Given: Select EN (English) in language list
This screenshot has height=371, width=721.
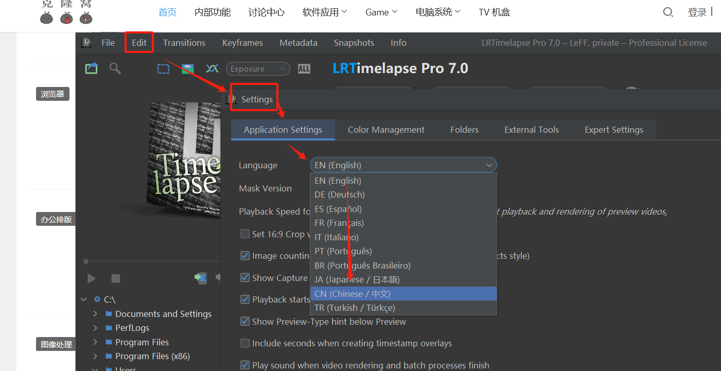Looking at the screenshot, I should tap(403, 181).
